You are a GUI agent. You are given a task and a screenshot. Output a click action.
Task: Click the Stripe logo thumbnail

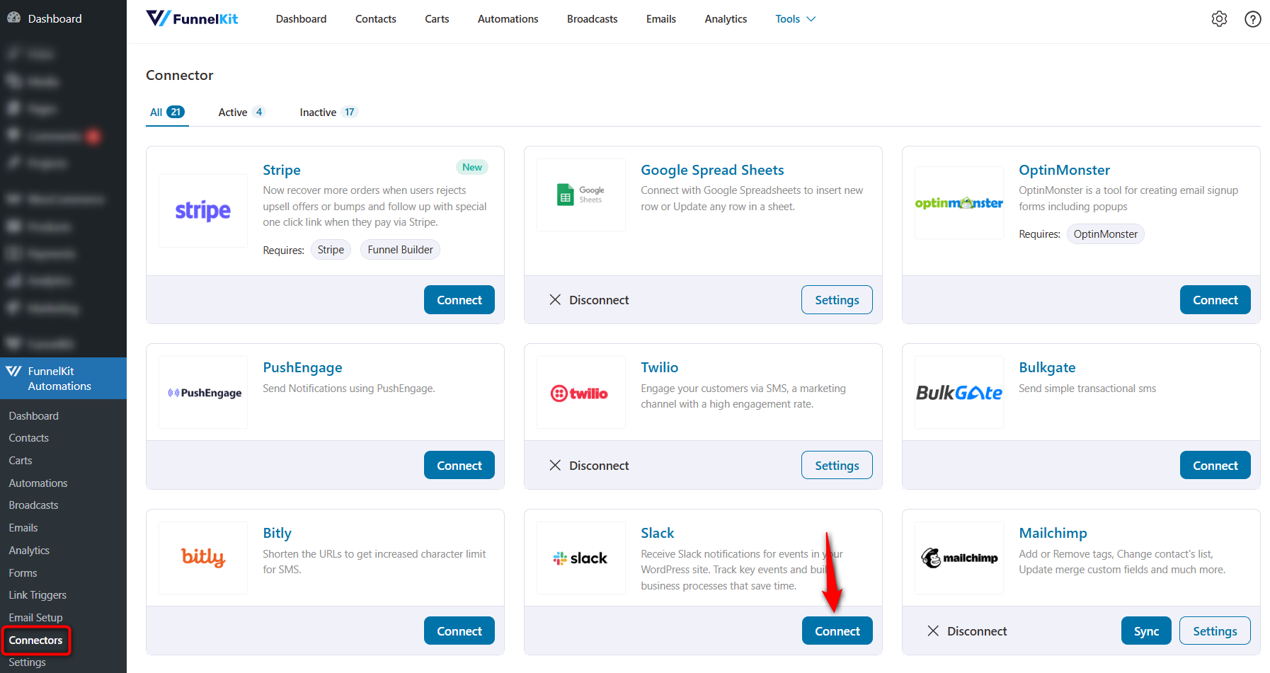[x=202, y=210]
